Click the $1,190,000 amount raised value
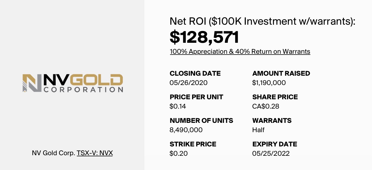372x170 pixels. click(x=269, y=83)
